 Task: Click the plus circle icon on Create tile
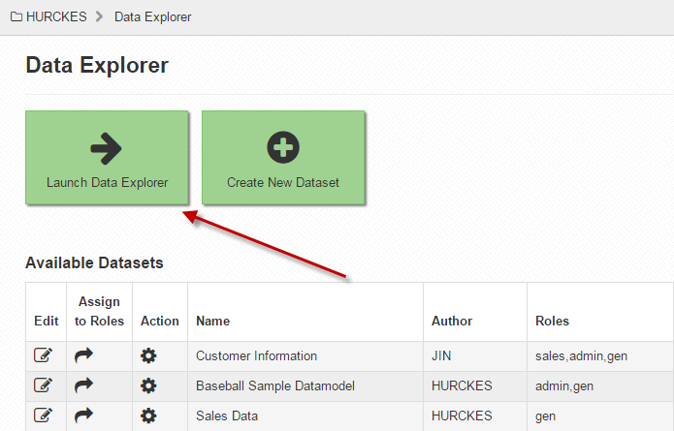(283, 147)
